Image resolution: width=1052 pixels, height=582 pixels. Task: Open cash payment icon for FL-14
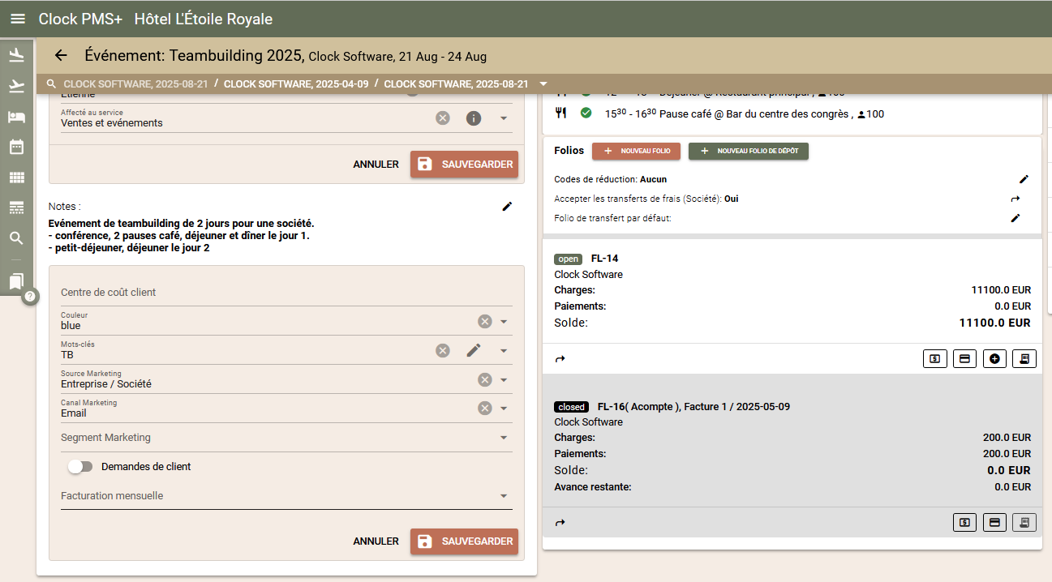tap(934, 359)
